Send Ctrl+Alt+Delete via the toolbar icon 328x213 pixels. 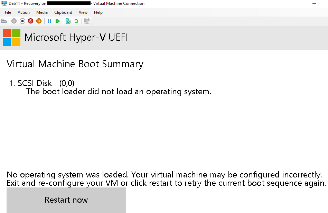pos(4,21)
